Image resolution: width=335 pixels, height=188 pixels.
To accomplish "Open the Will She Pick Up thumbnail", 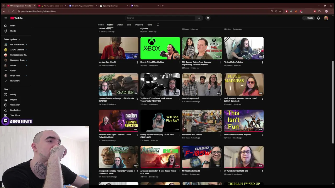I will 160,121.
